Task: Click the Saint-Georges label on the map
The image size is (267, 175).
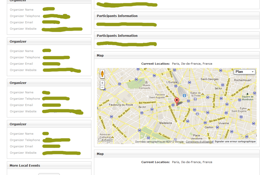Action: point(209,79)
